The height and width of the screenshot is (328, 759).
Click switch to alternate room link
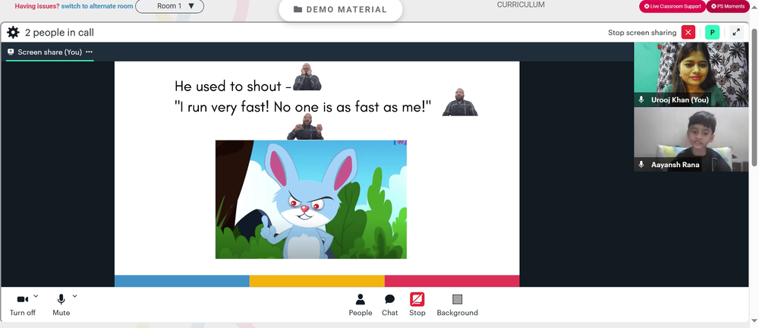[97, 6]
